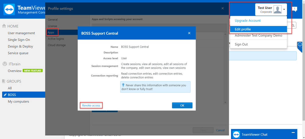Click the GROUPS icon in sidebar
The height and width of the screenshot is (139, 305).
pos(4,81)
